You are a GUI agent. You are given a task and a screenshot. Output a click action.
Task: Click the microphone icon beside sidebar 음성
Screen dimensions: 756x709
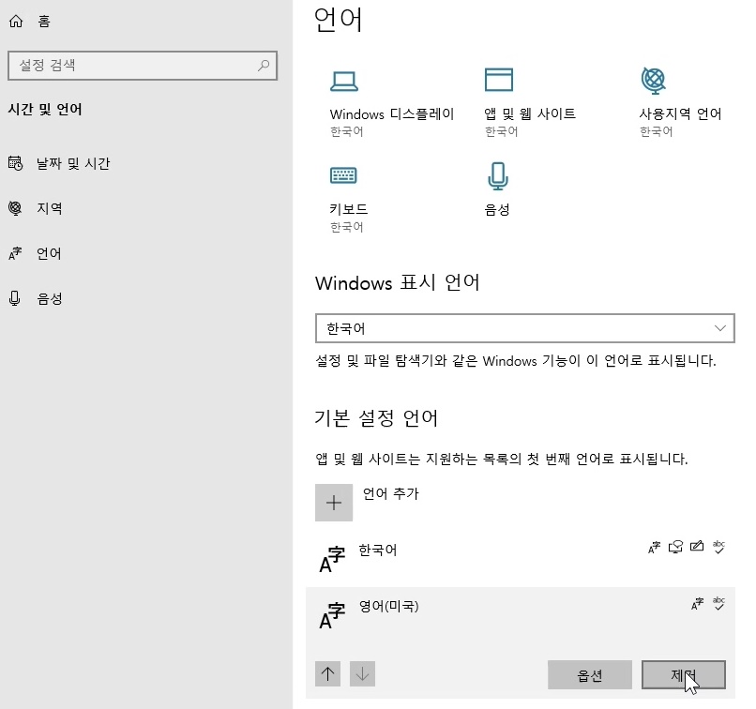click(x=15, y=299)
